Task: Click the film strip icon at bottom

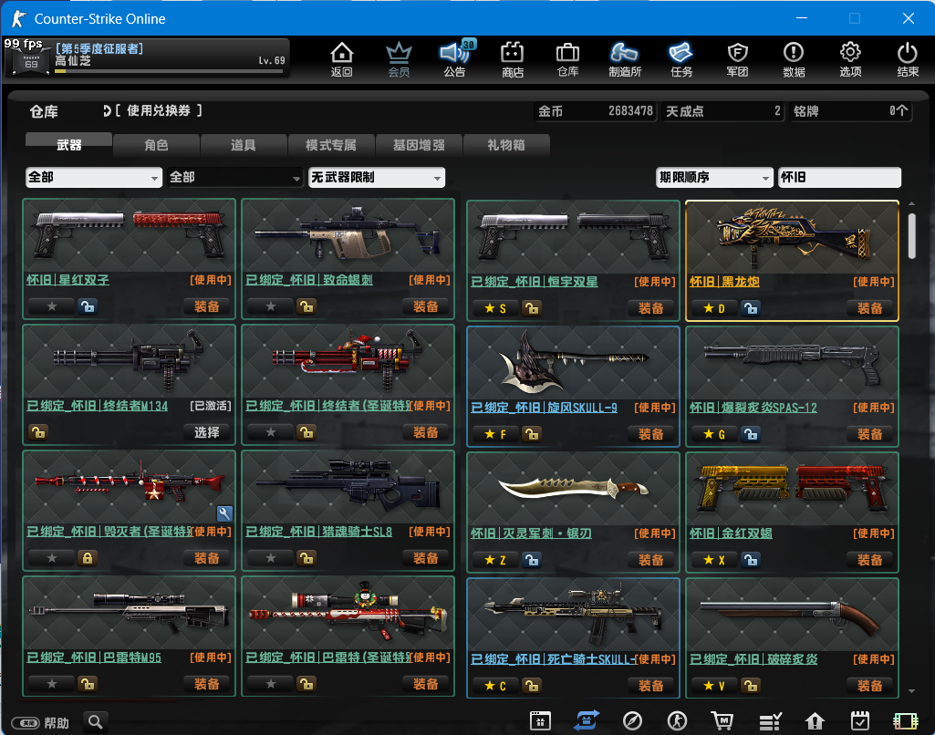Action: pos(905,721)
